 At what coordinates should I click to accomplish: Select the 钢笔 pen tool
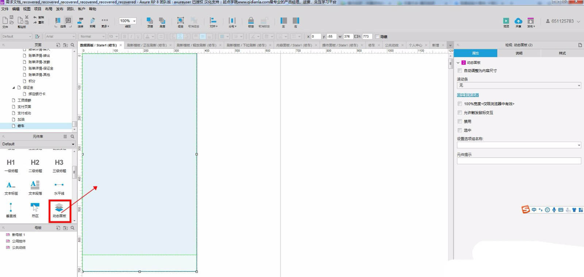tap(92, 22)
